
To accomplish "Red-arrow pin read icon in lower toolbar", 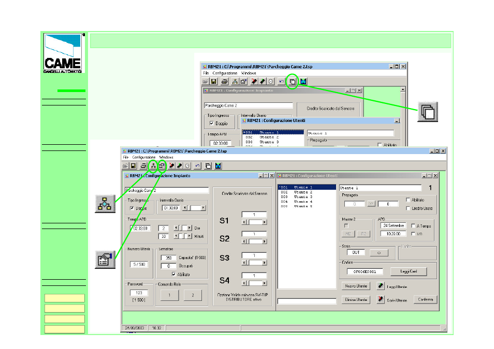I will click(x=172, y=166).
